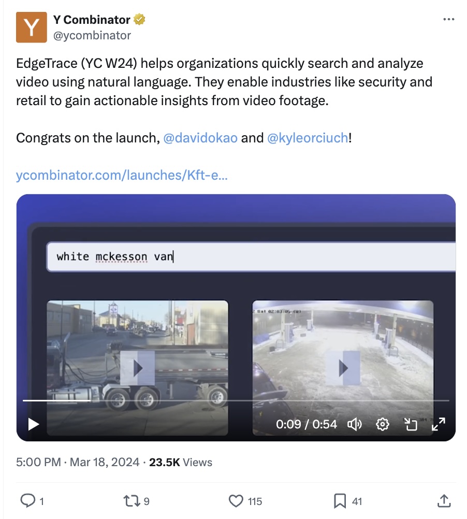Like the tweet with heart icon

pos(236,501)
